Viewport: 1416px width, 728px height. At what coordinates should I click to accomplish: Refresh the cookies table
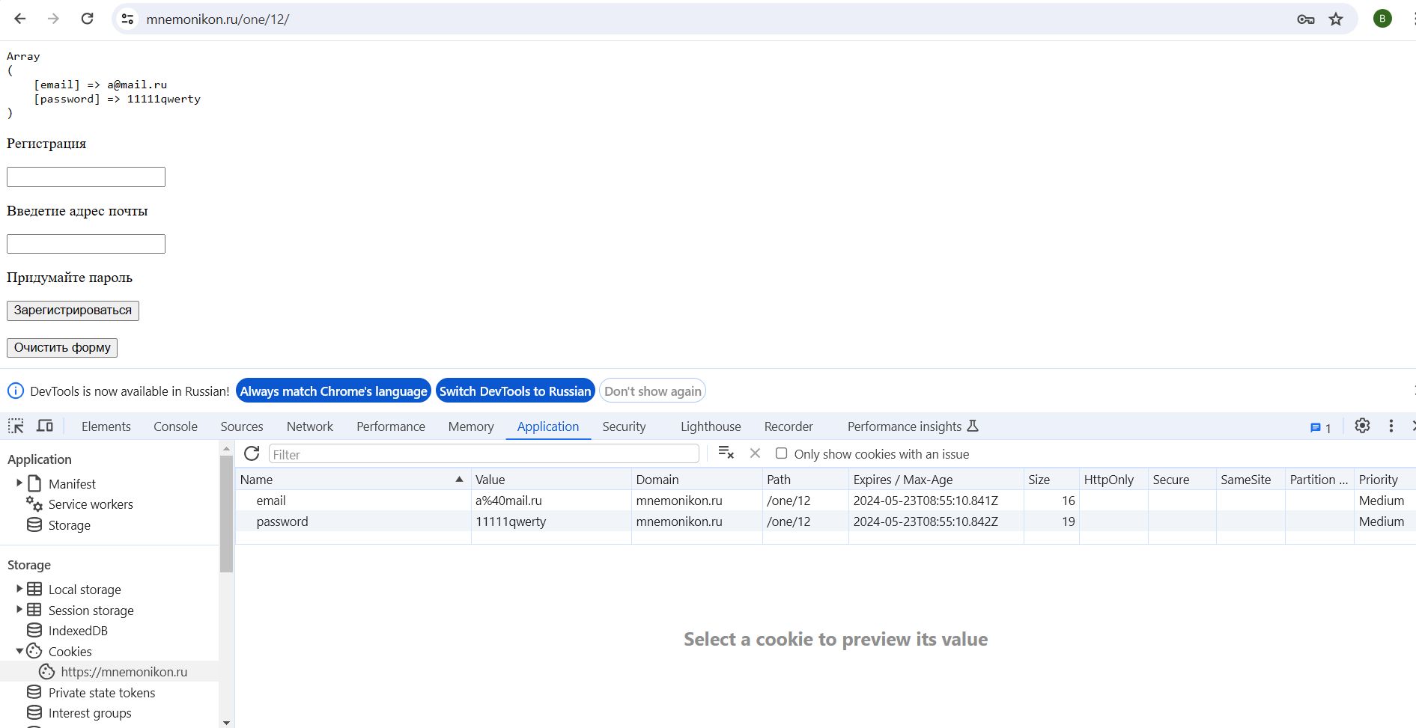pos(252,453)
